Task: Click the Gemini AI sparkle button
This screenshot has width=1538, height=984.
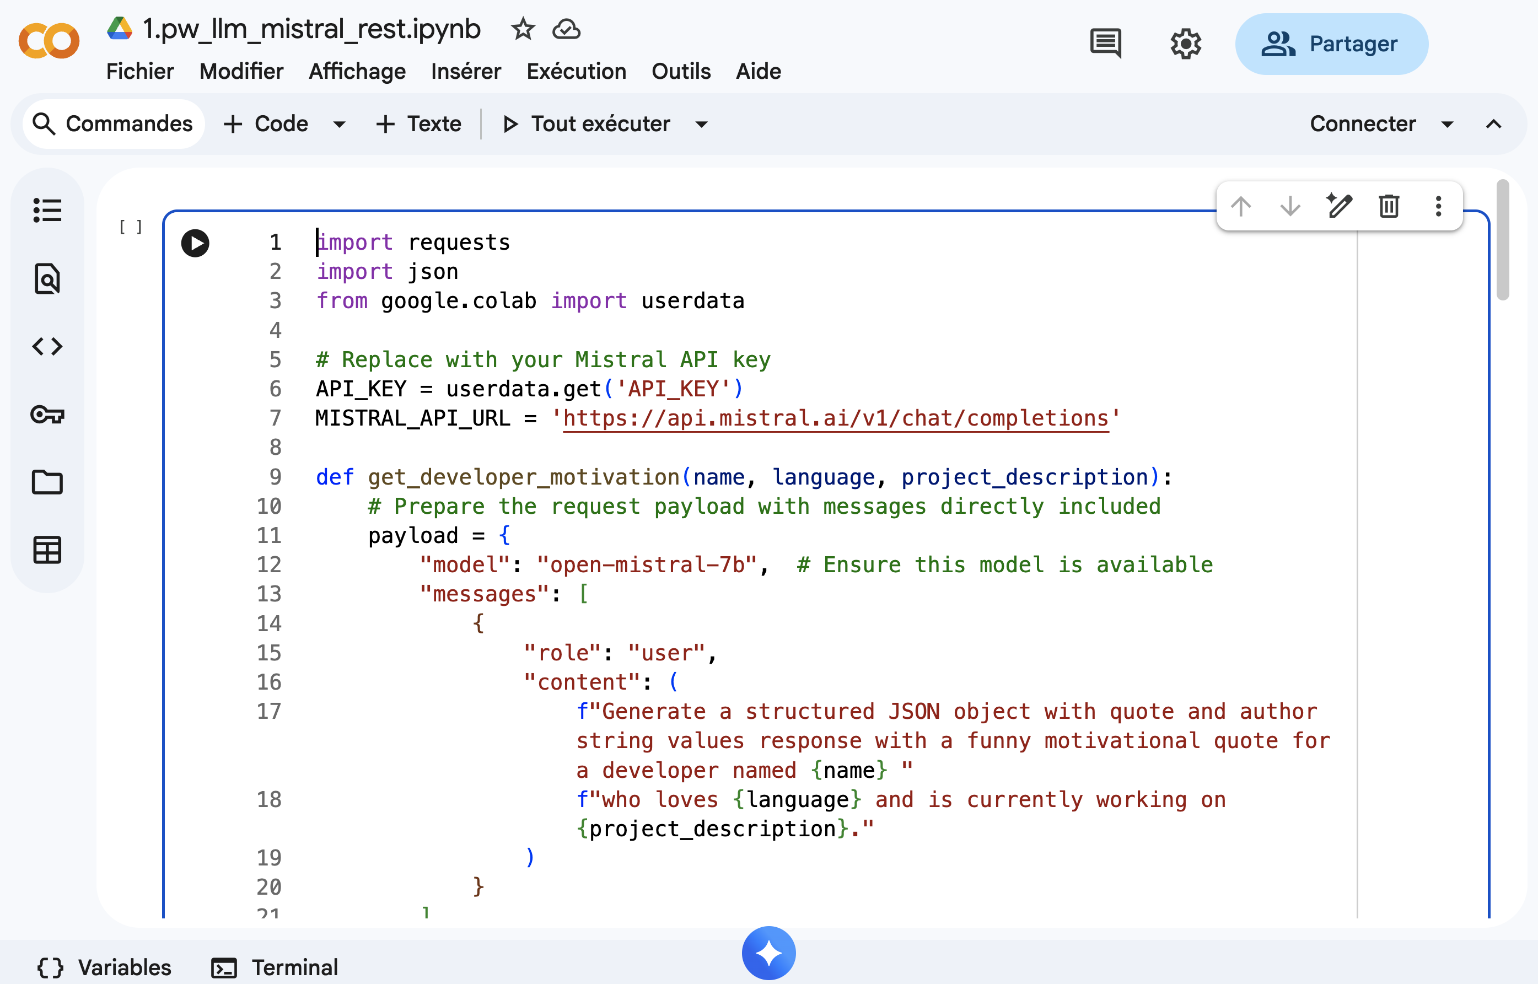Action: point(768,953)
